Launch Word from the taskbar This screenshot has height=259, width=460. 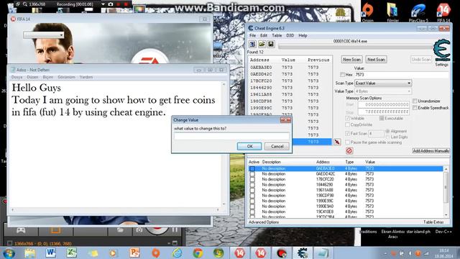pyautogui.click(x=51, y=253)
